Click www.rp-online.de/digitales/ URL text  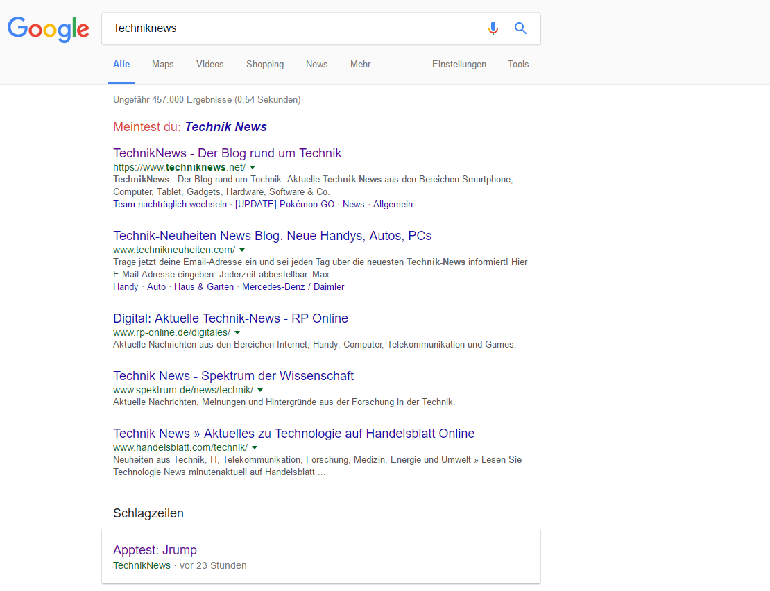tap(171, 332)
